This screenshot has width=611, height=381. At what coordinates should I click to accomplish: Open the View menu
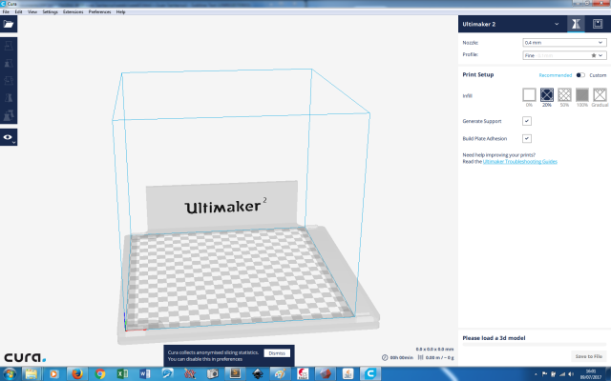tap(32, 11)
